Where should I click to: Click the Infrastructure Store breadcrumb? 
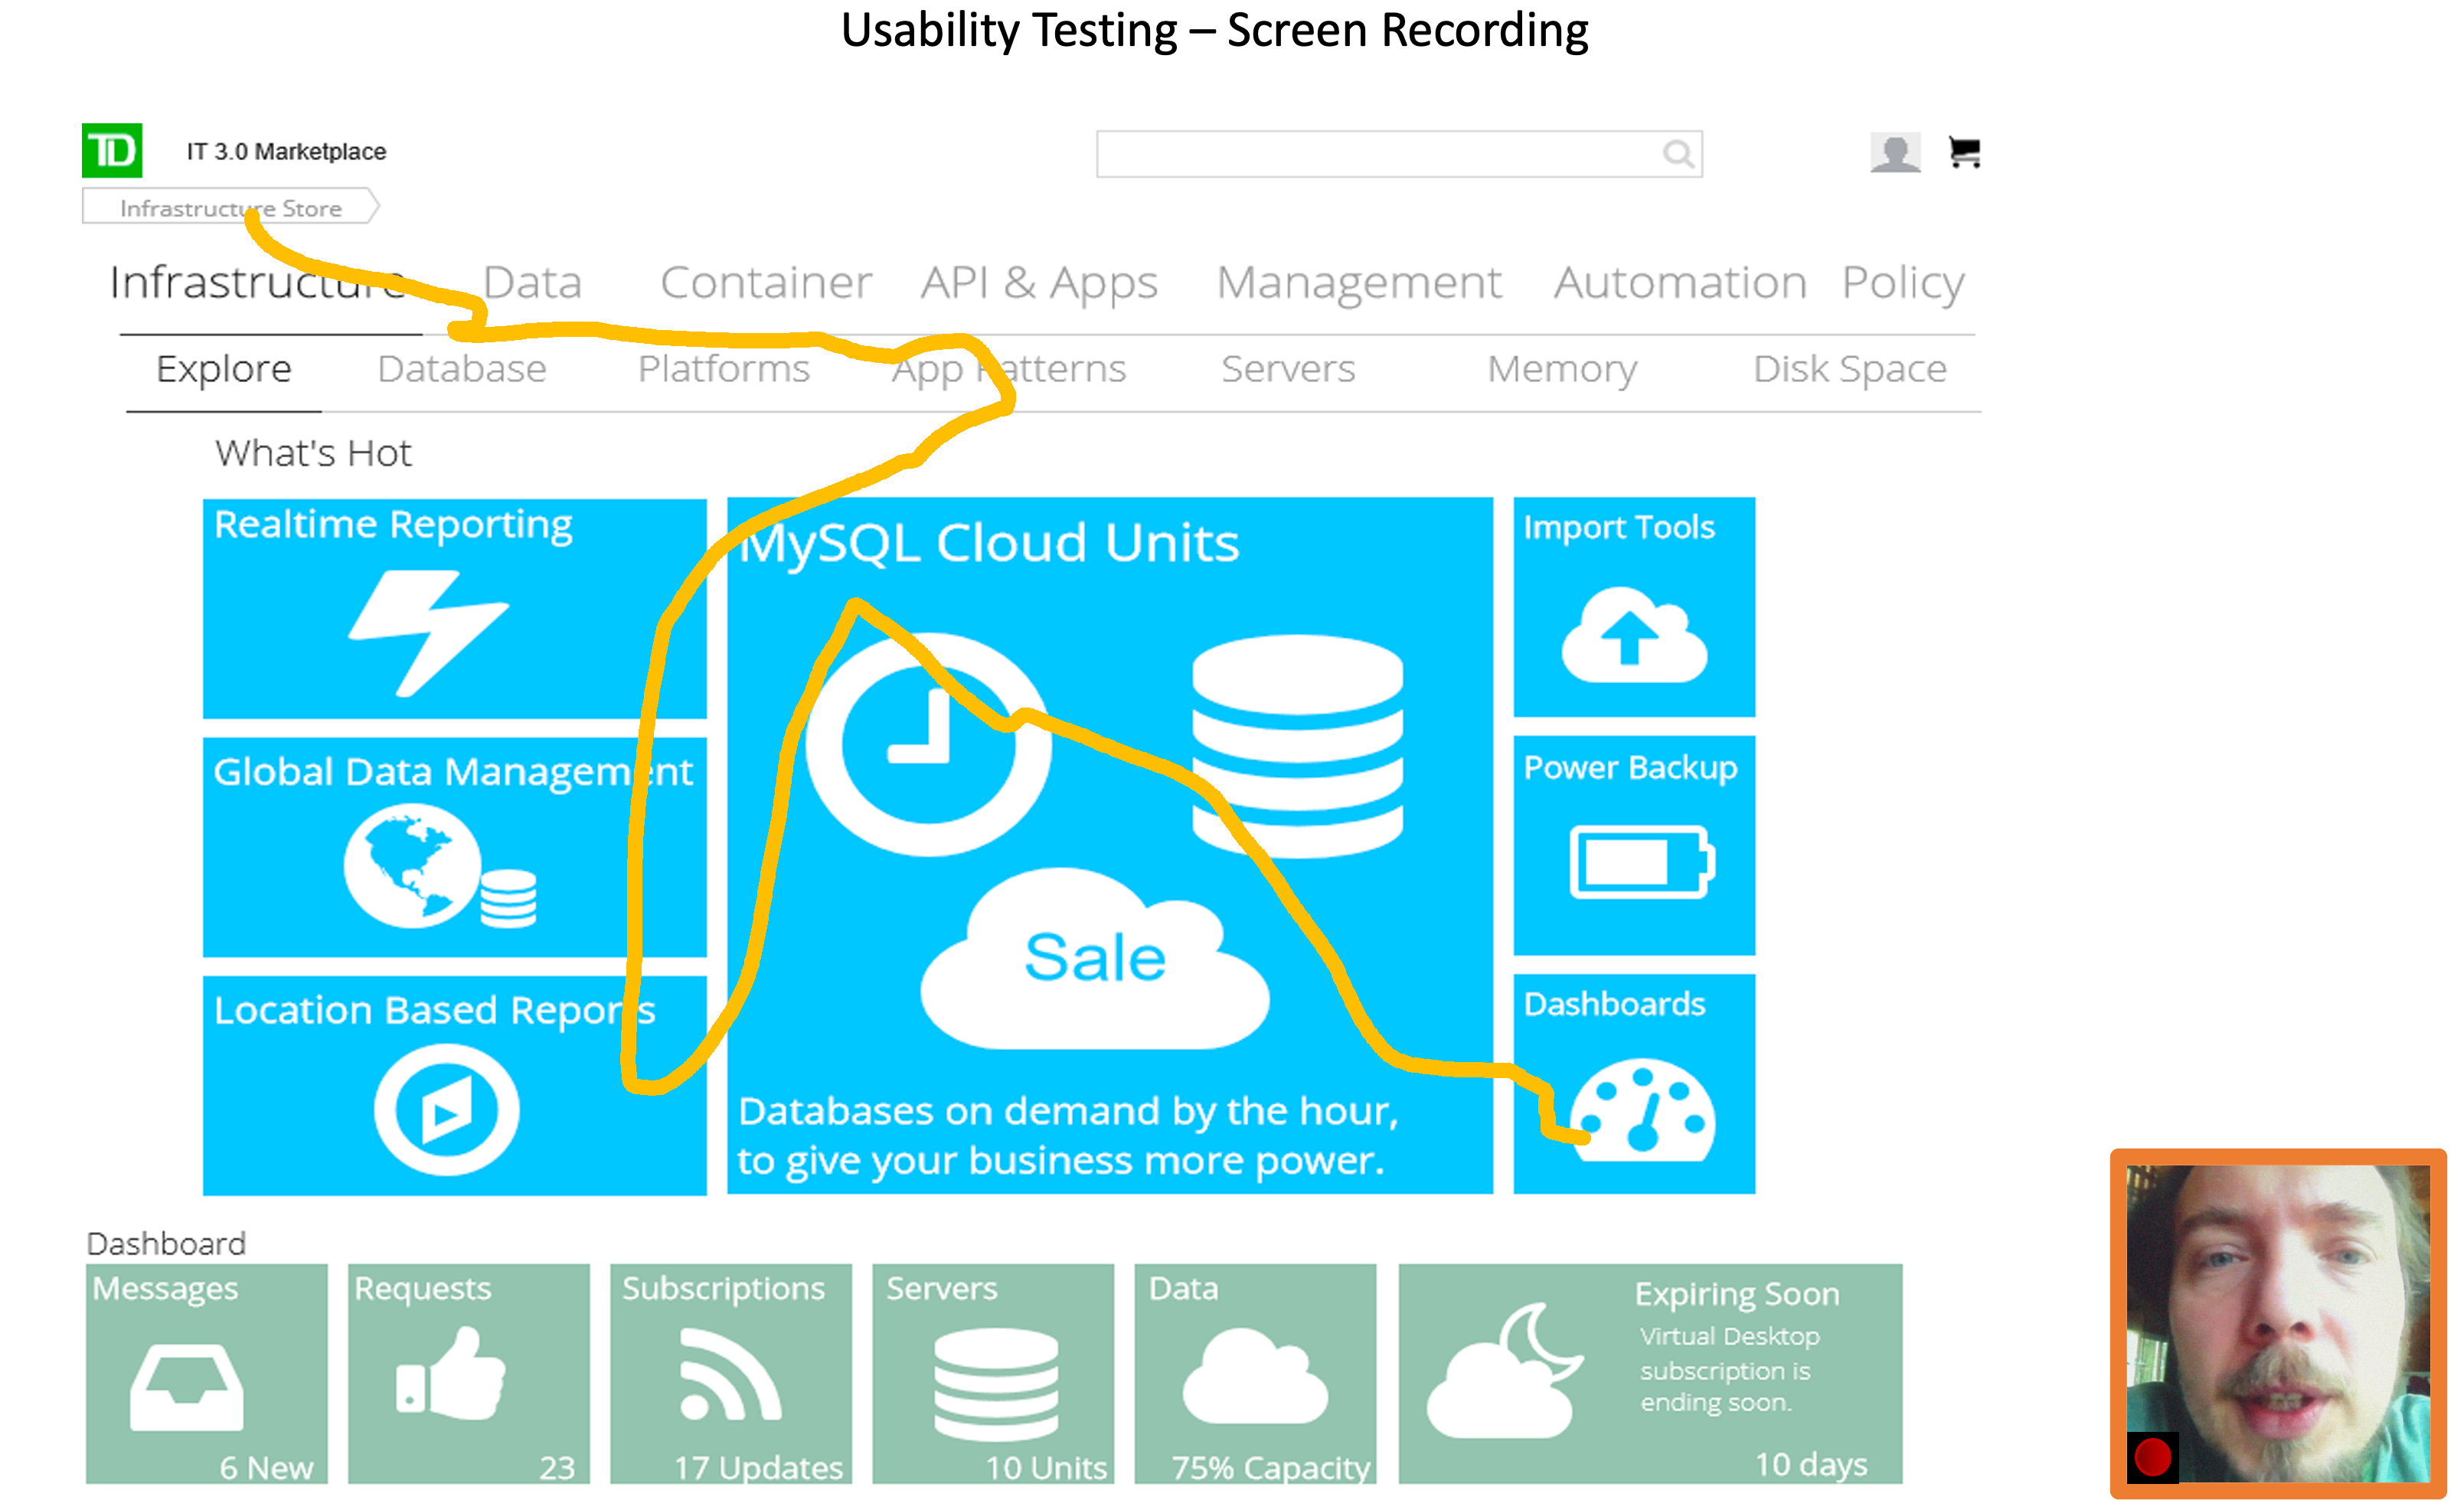(x=230, y=208)
